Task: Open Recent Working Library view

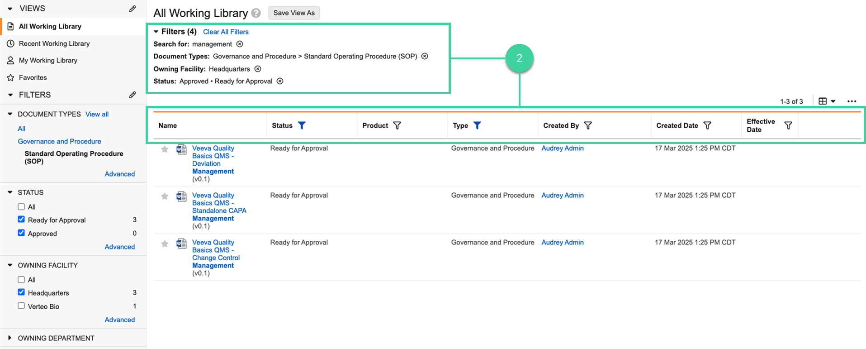Action: [x=54, y=43]
